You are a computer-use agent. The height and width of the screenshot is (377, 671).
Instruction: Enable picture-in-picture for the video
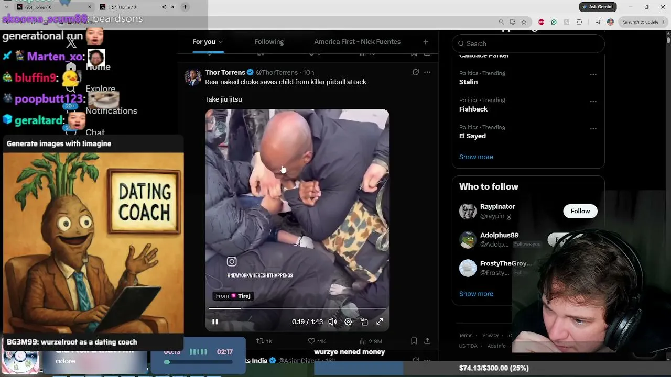(364, 321)
